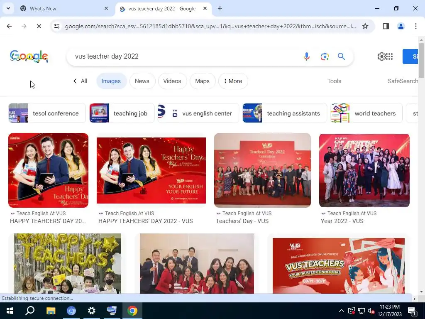Open the Chrome side panel

[x=386, y=26]
